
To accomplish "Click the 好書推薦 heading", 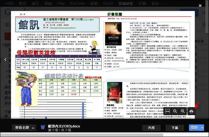I will coord(115,14).
